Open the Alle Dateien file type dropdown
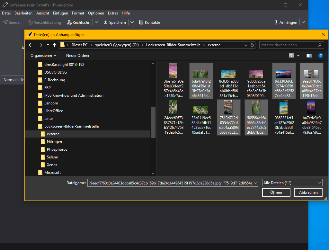Viewport: 329px width, 250px height. [292, 183]
